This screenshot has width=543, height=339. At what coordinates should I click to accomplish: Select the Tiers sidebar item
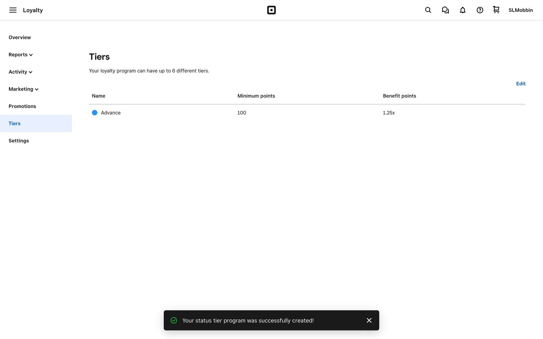coord(14,123)
